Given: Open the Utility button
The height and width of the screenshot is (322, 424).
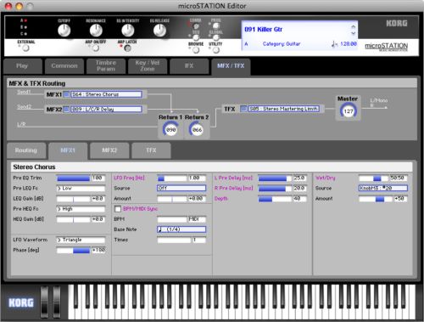Looking at the screenshot, I should coord(216,50).
